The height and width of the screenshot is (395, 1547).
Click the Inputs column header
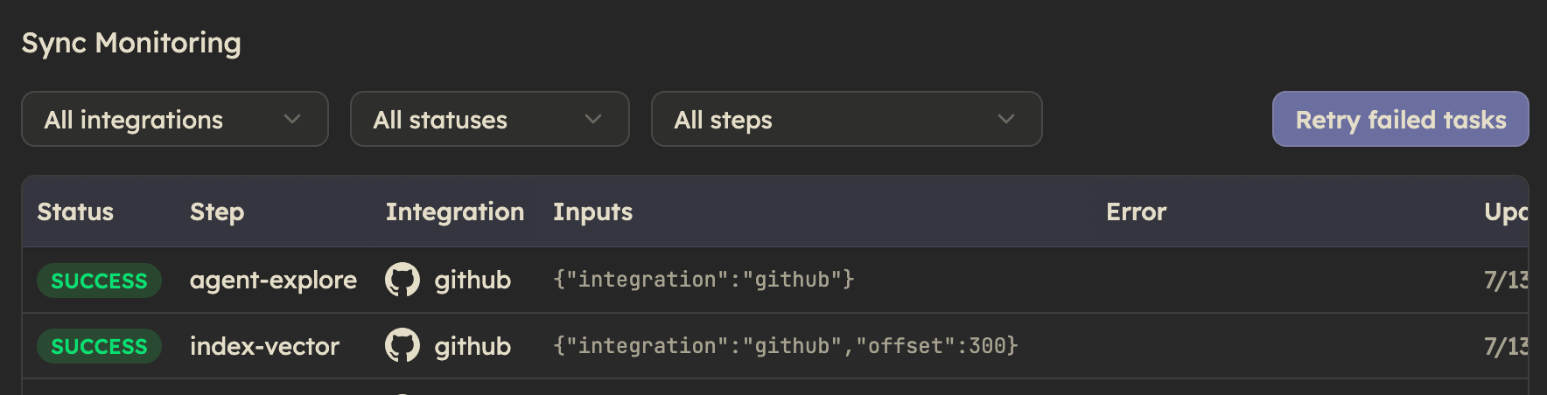[592, 212]
